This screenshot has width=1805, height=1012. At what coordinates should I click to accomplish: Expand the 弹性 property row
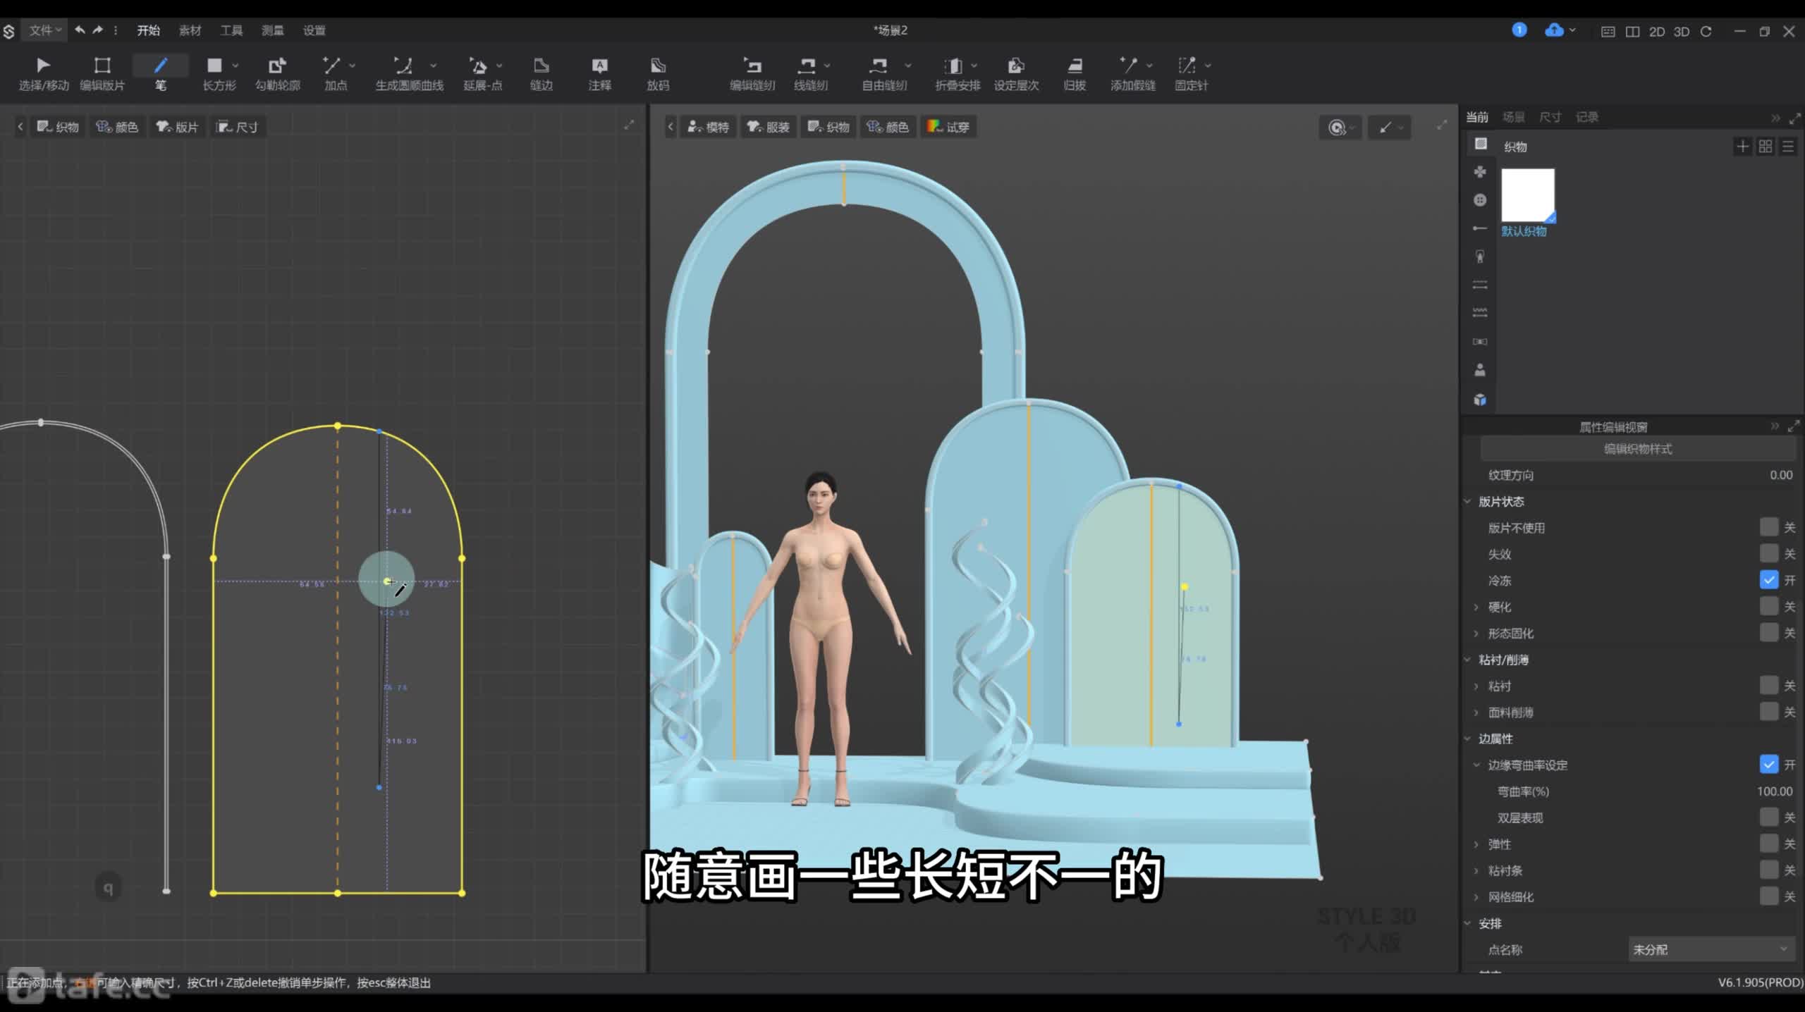[1476, 844]
